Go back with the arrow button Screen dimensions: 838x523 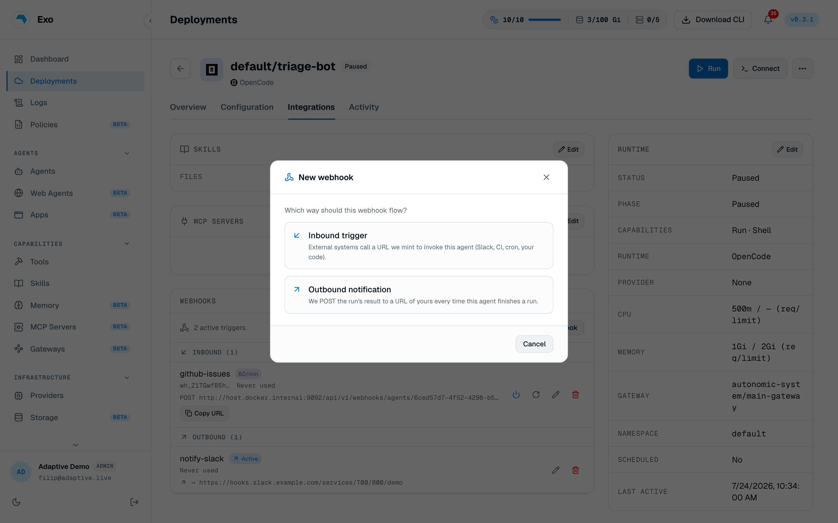[x=180, y=69]
